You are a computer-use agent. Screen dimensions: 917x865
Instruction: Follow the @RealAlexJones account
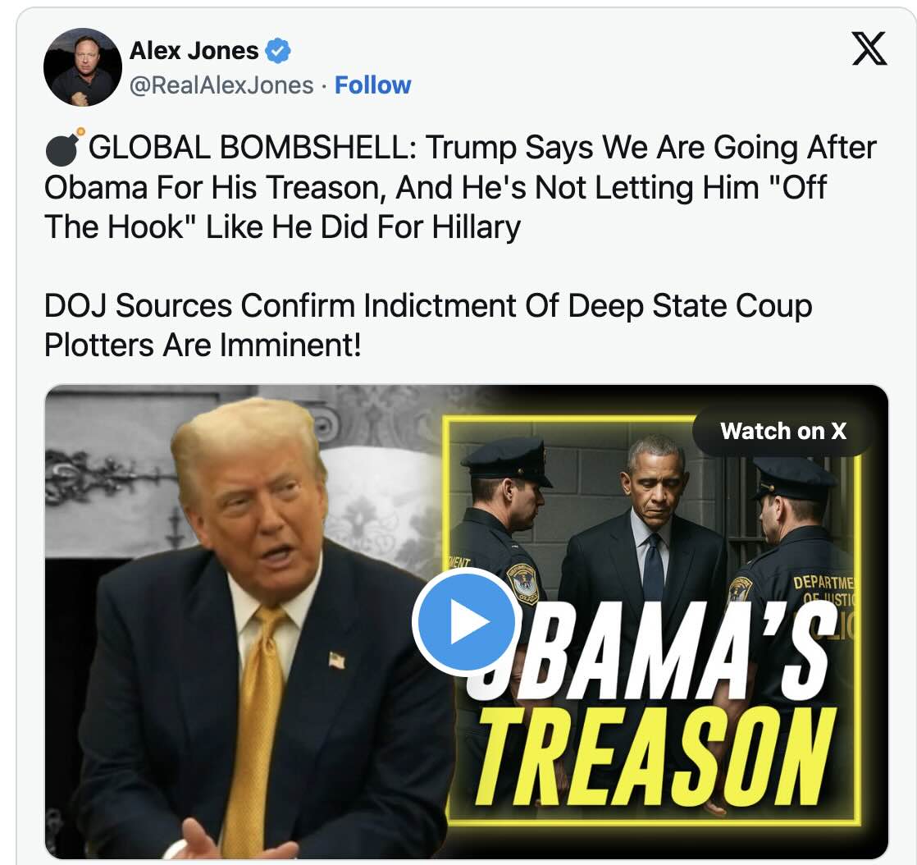coord(372,85)
